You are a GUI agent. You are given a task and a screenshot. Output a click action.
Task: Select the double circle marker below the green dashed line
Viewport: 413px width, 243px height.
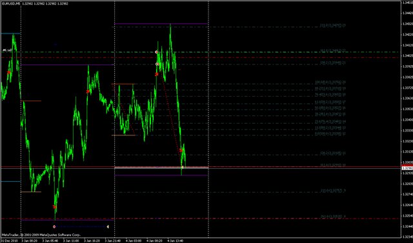coord(157,64)
